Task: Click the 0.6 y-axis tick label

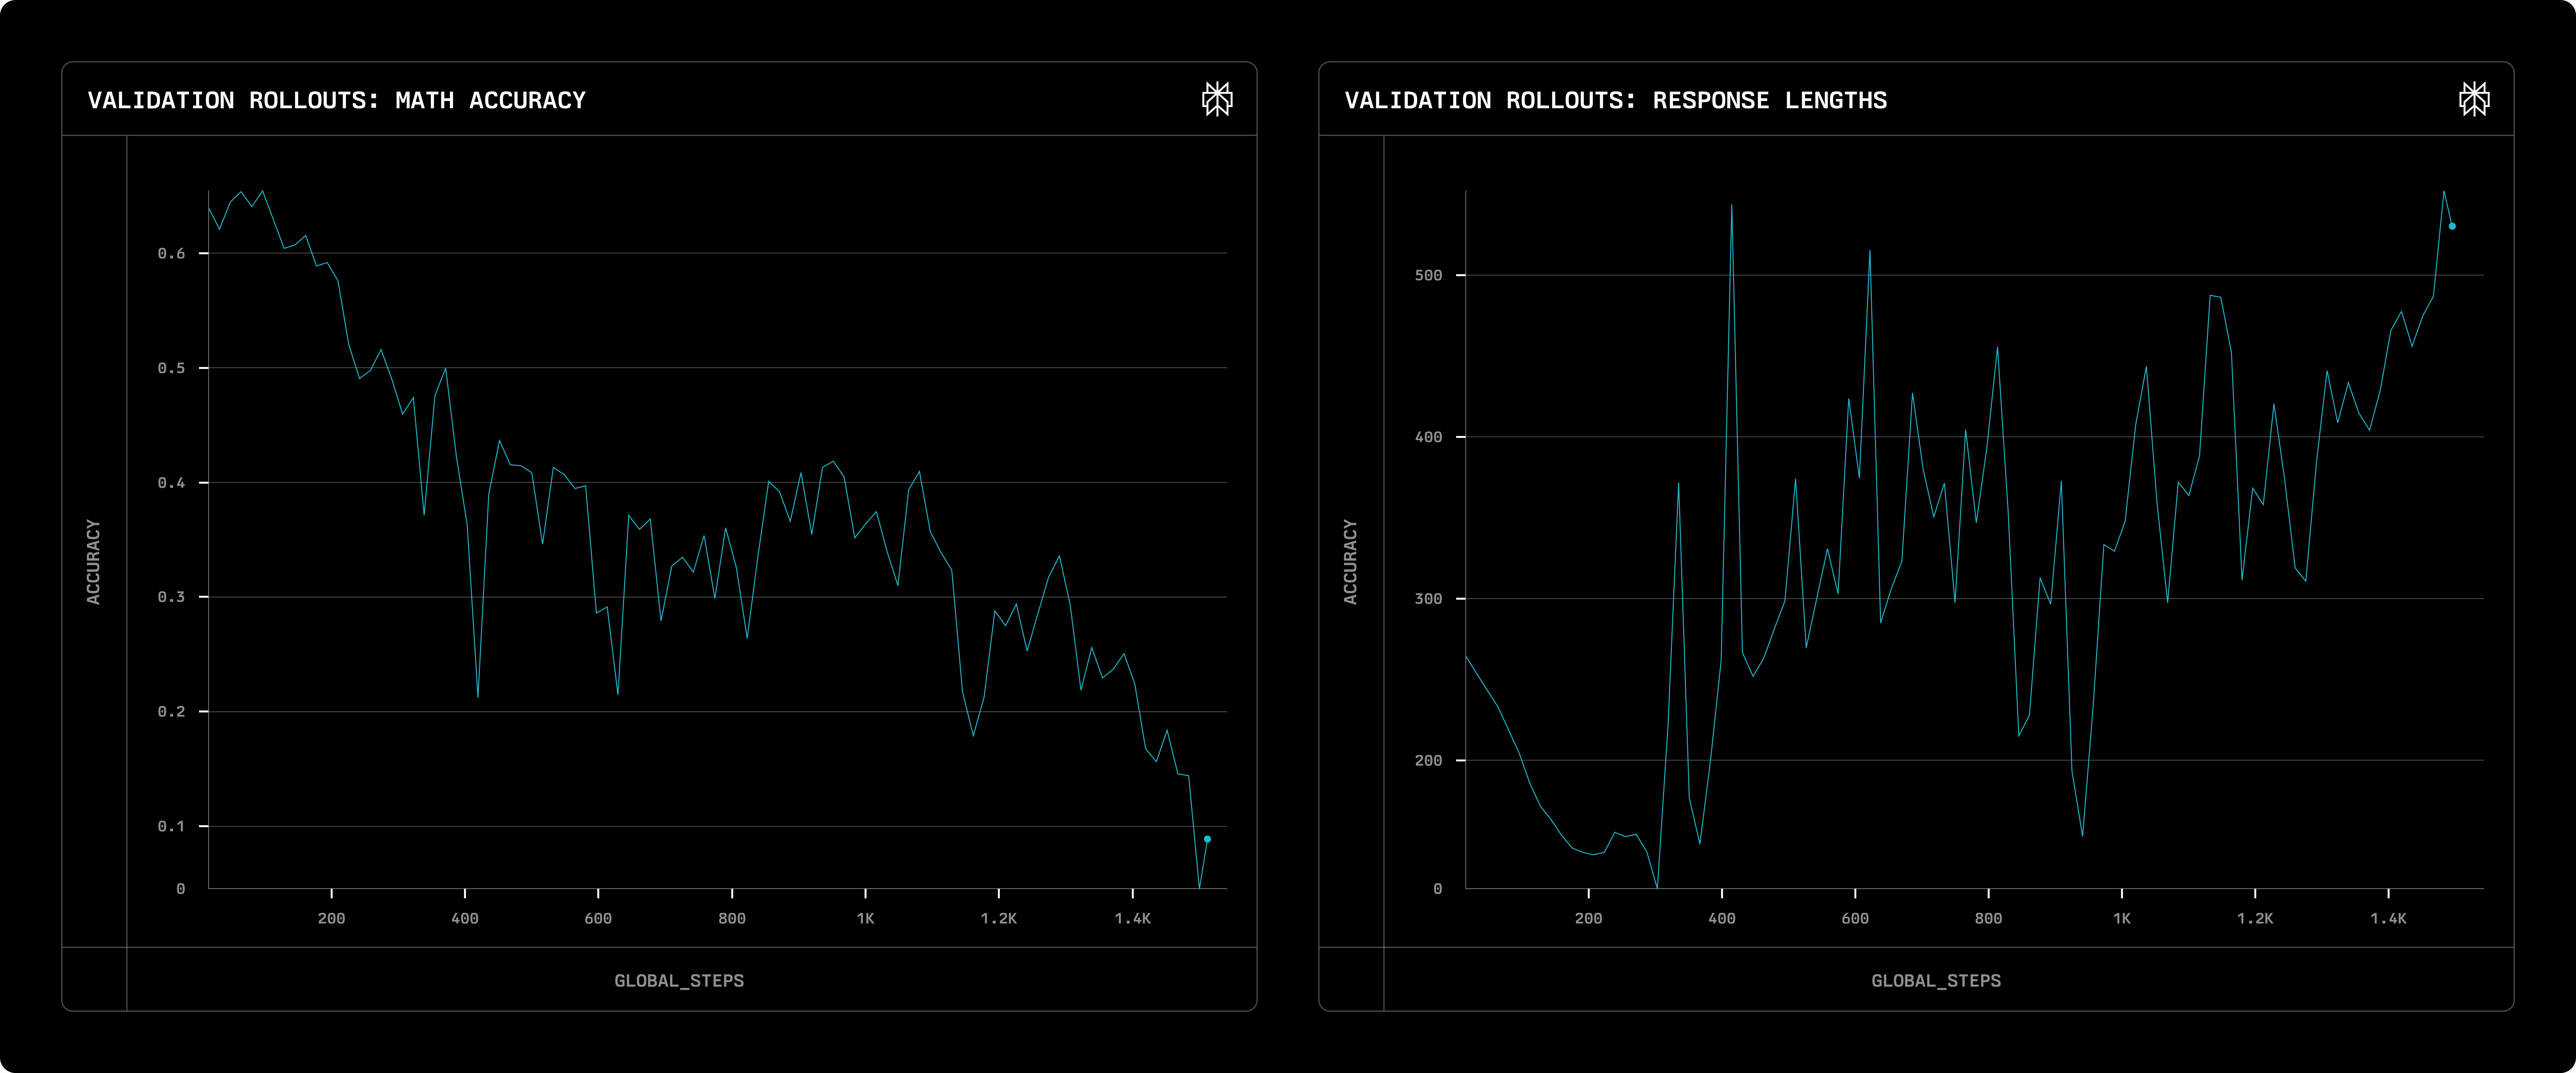Action: 171,253
